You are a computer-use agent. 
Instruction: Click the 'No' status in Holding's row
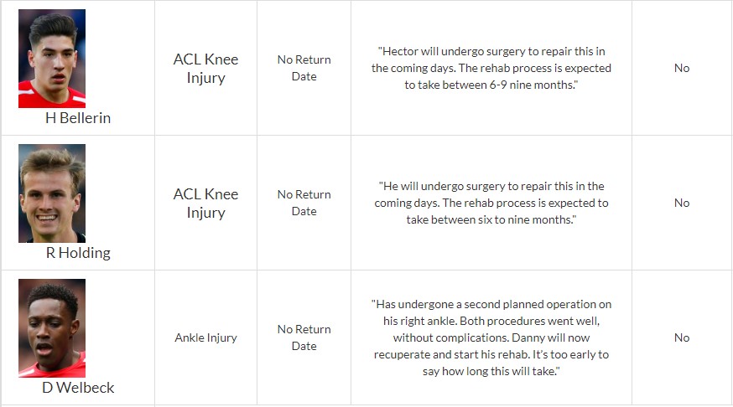point(682,203)
